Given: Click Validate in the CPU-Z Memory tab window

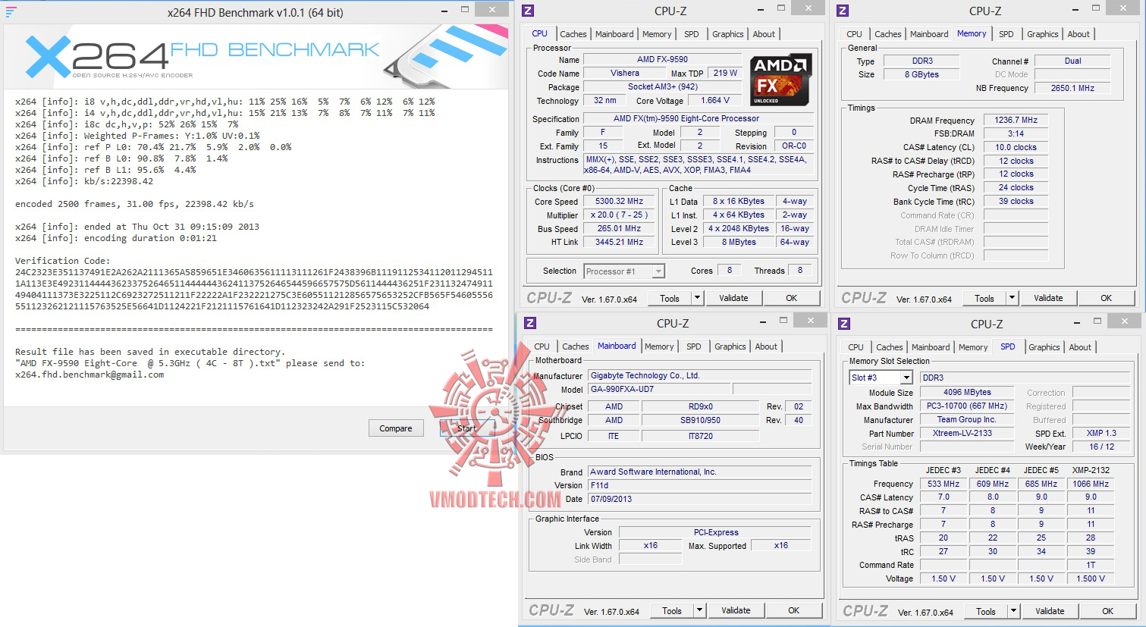Looking at the screenshot, I should (1048, 298).
